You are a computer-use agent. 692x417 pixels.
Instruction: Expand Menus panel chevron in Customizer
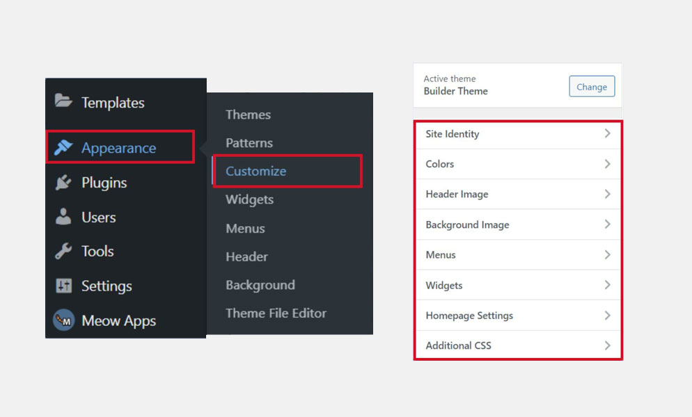point(608,254)
